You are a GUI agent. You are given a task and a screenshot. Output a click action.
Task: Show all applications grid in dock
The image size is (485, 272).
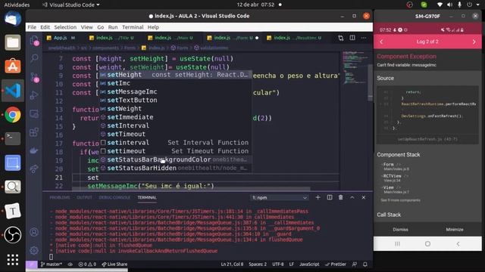coord(13,260)
